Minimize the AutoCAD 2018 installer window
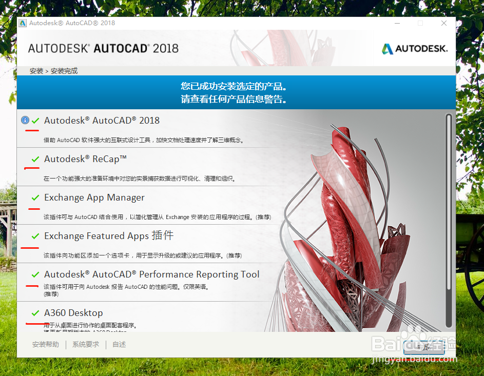This screenshot has width=484, height=376. click(x=397, y=23)
